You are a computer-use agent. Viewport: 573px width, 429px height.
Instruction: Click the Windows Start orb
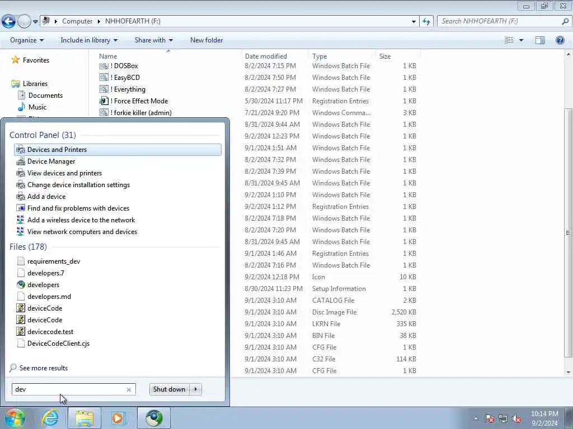[14, 418]
